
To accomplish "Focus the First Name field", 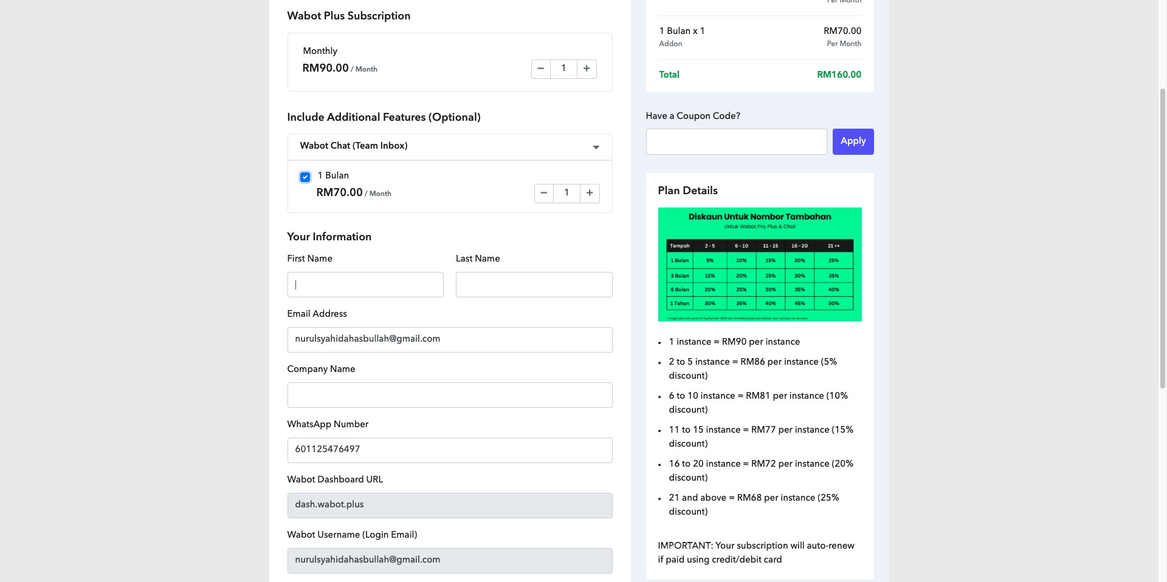I will tap(365, 285).
